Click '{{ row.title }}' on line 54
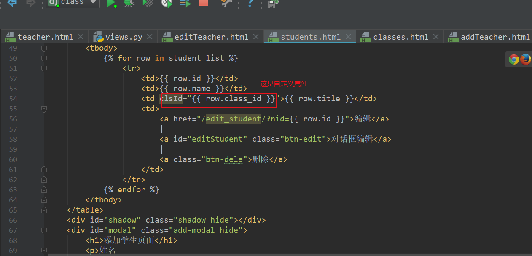The width and height of the screenshot is (532, 256). 319,99
